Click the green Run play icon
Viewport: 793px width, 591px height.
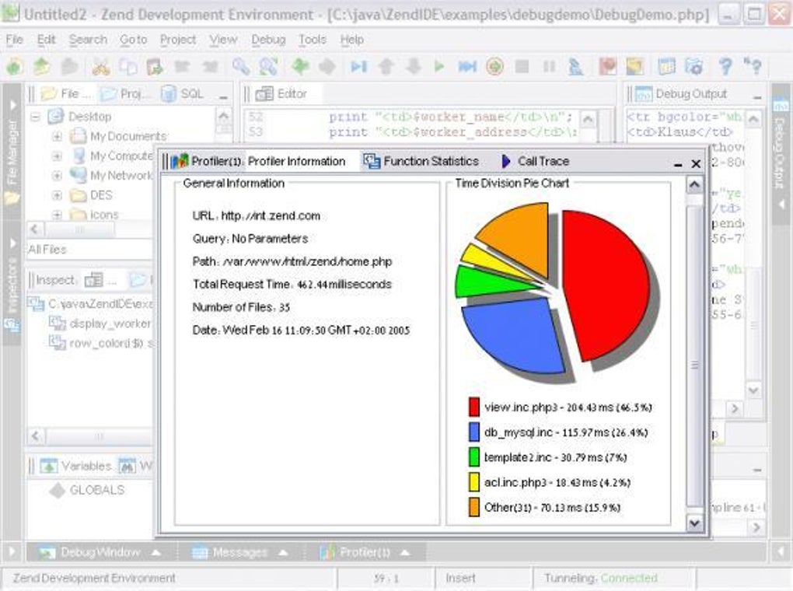[439, 66]
